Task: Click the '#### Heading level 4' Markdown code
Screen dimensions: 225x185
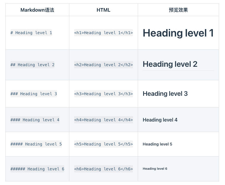Action: click(x=35, y=120)
